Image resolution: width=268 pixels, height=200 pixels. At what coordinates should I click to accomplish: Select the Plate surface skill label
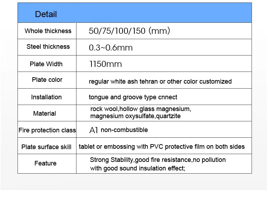(x=46, y=147)
